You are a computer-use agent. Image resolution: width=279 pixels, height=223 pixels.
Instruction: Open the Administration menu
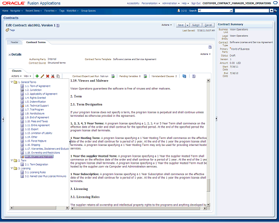(x=171, y=3)
